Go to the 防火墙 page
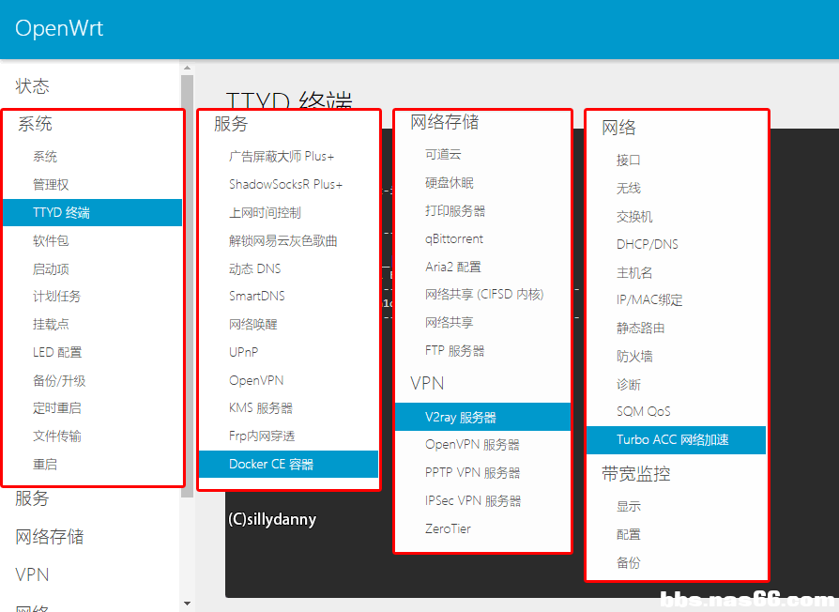Viewport: 839px width, 612px height. [634, 356]
